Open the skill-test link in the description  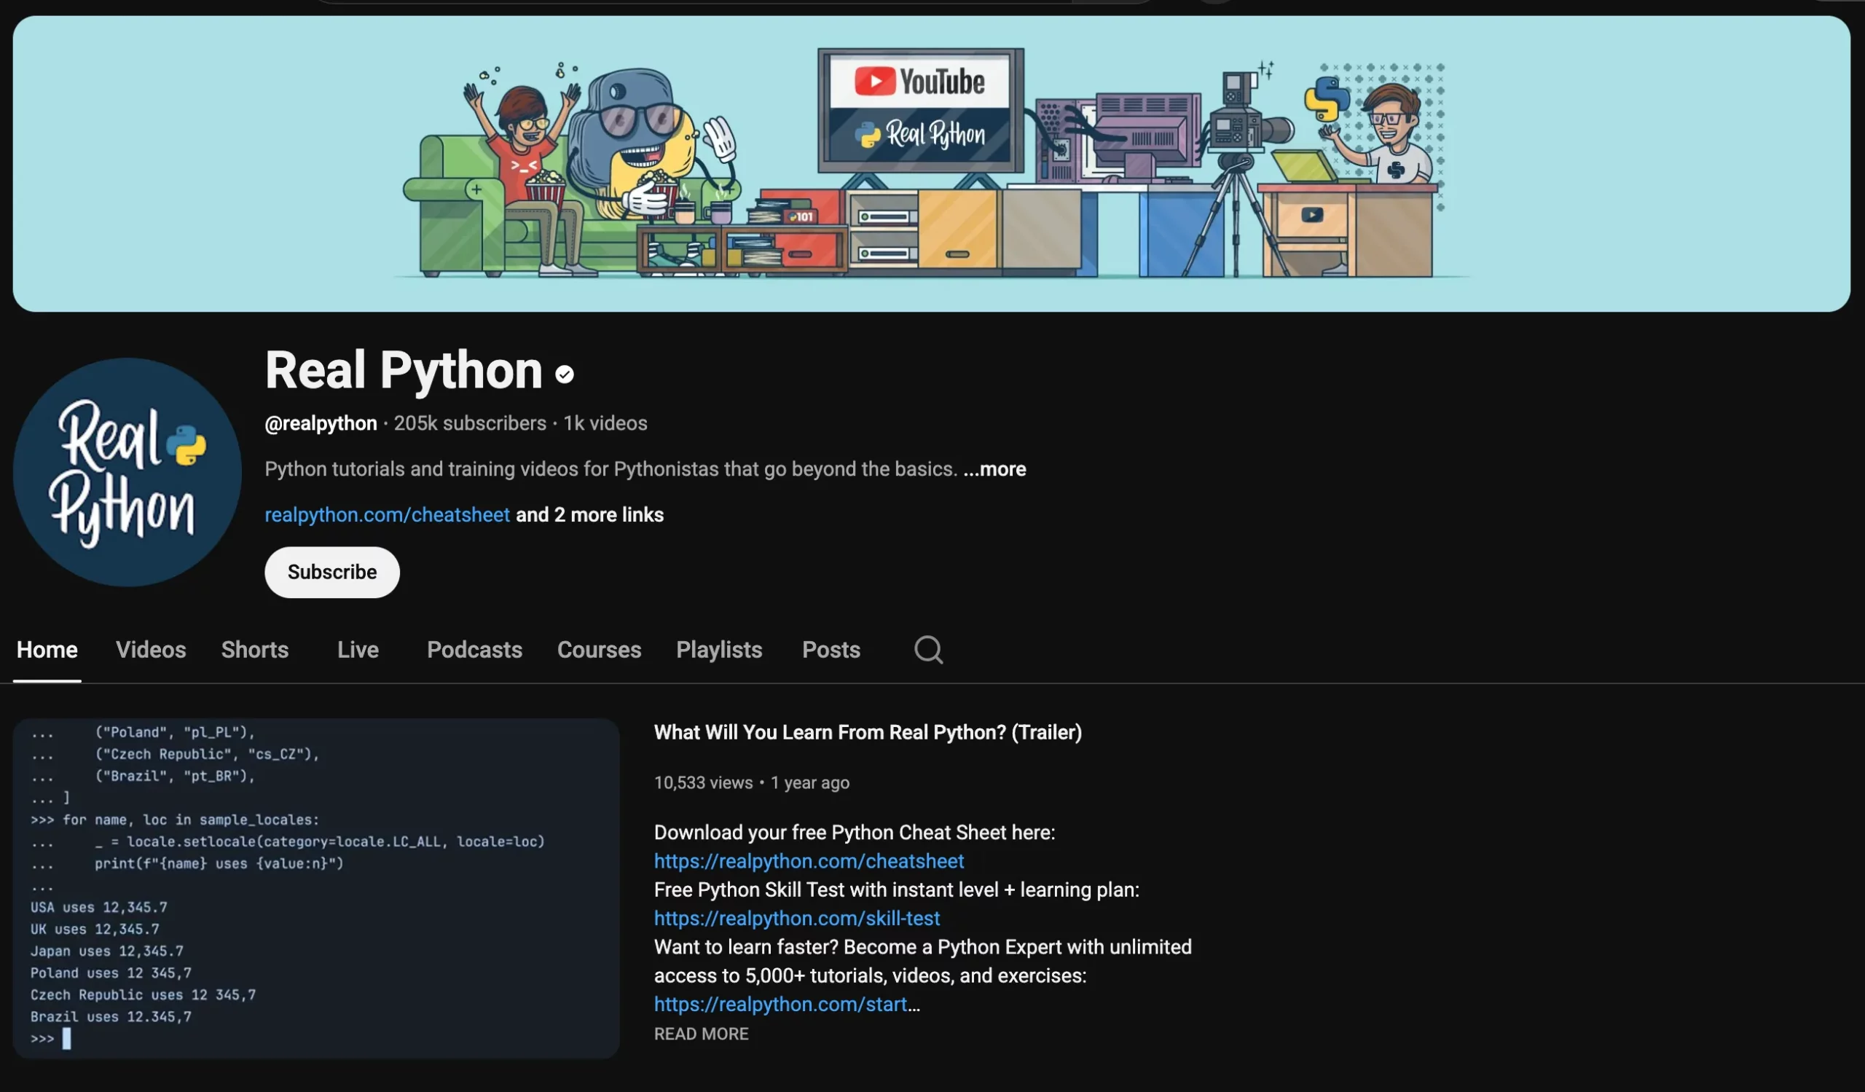click(796, 918)
